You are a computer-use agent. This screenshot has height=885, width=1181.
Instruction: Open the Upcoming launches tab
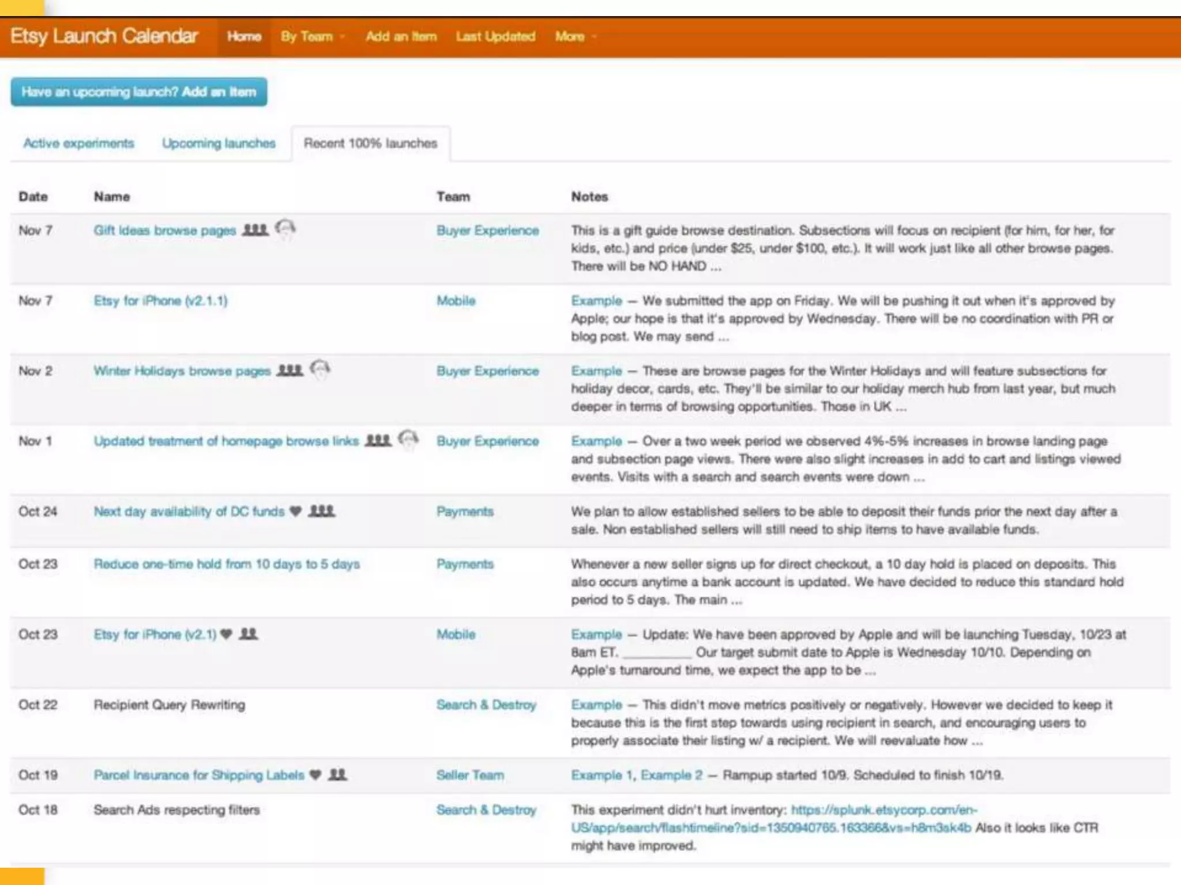[x=219, y=143]
